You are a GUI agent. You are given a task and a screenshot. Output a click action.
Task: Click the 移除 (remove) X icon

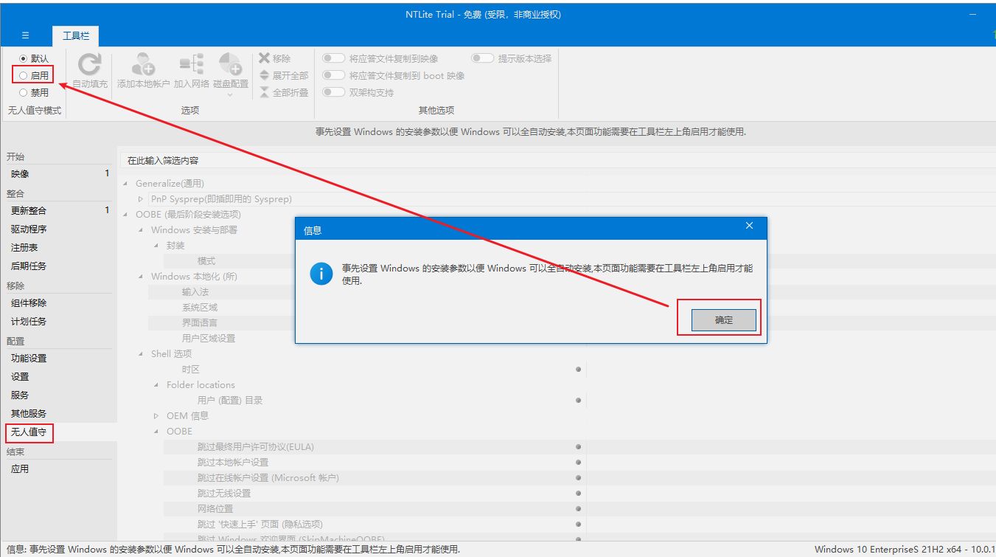tap(264, 58)
